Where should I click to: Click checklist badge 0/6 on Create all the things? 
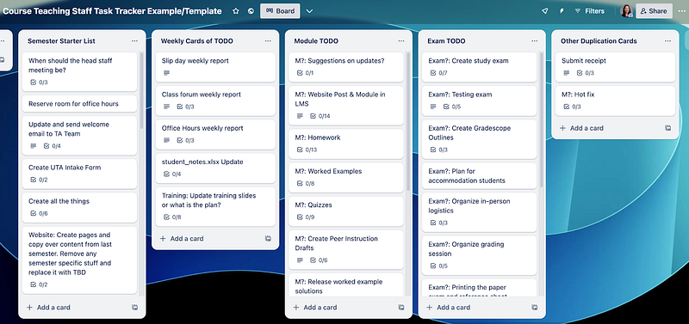tap(39, 213)
